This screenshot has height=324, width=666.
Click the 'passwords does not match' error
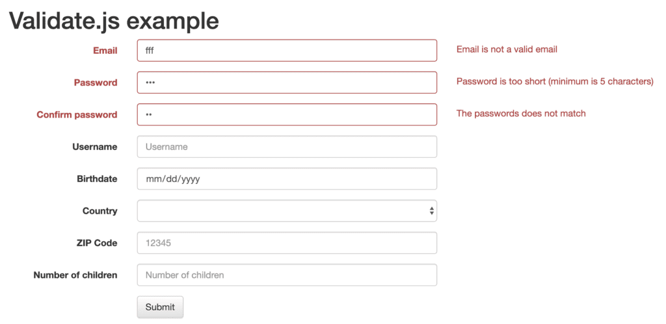pyautogui.click(x=521, y=114)
